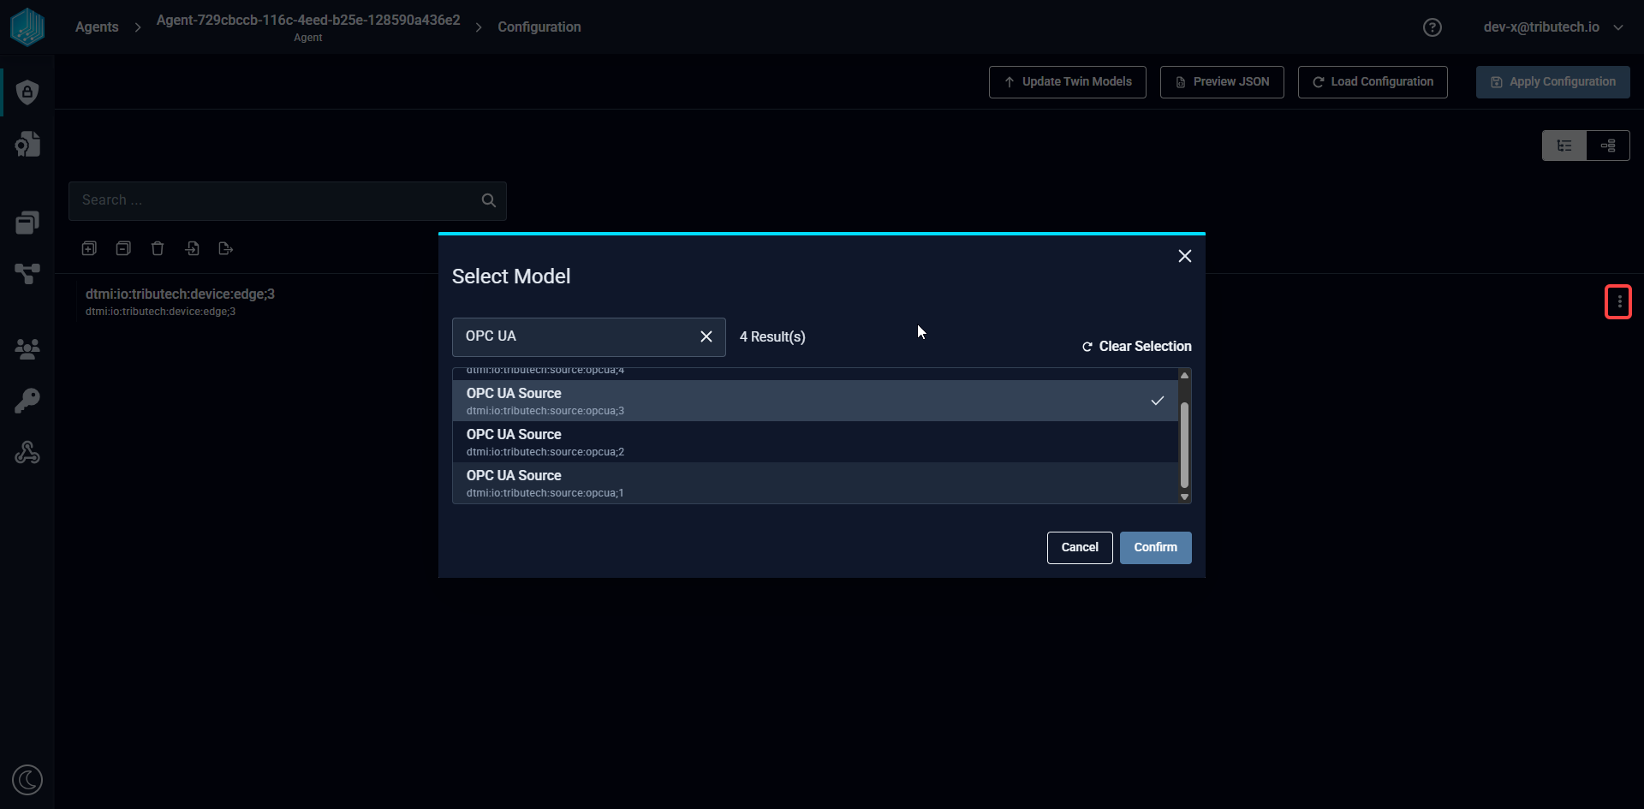Click the export file icon
This screenshot has height=809, width=1644.
pyautogui.click(x=226, y=248)
